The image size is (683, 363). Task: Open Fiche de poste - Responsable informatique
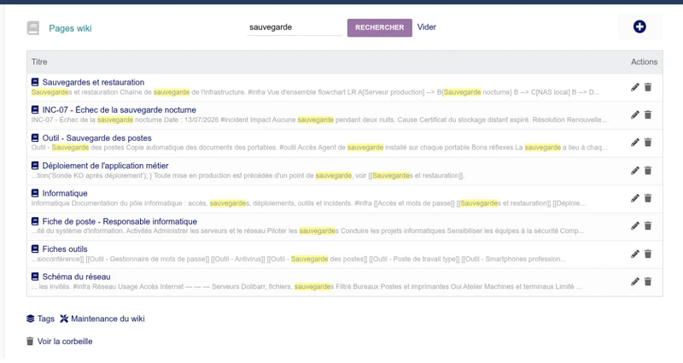[120, 221]
